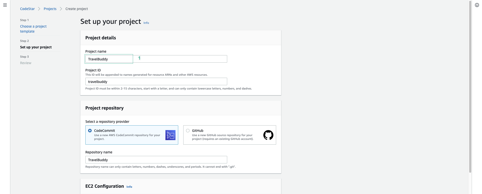Click into the Project name field
The image size is (482, 194).
(156, 59)
